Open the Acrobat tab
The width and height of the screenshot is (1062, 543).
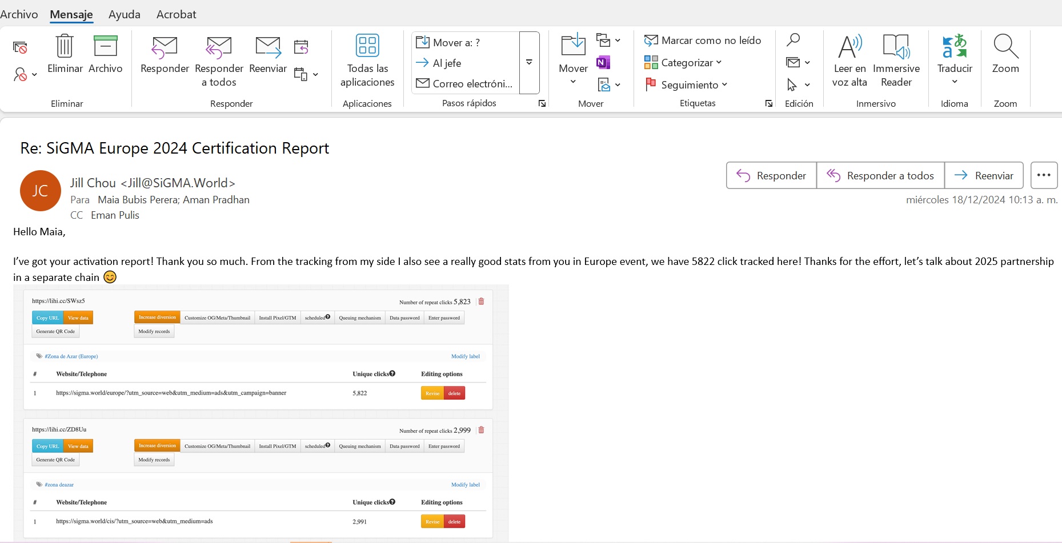[176, 14]
